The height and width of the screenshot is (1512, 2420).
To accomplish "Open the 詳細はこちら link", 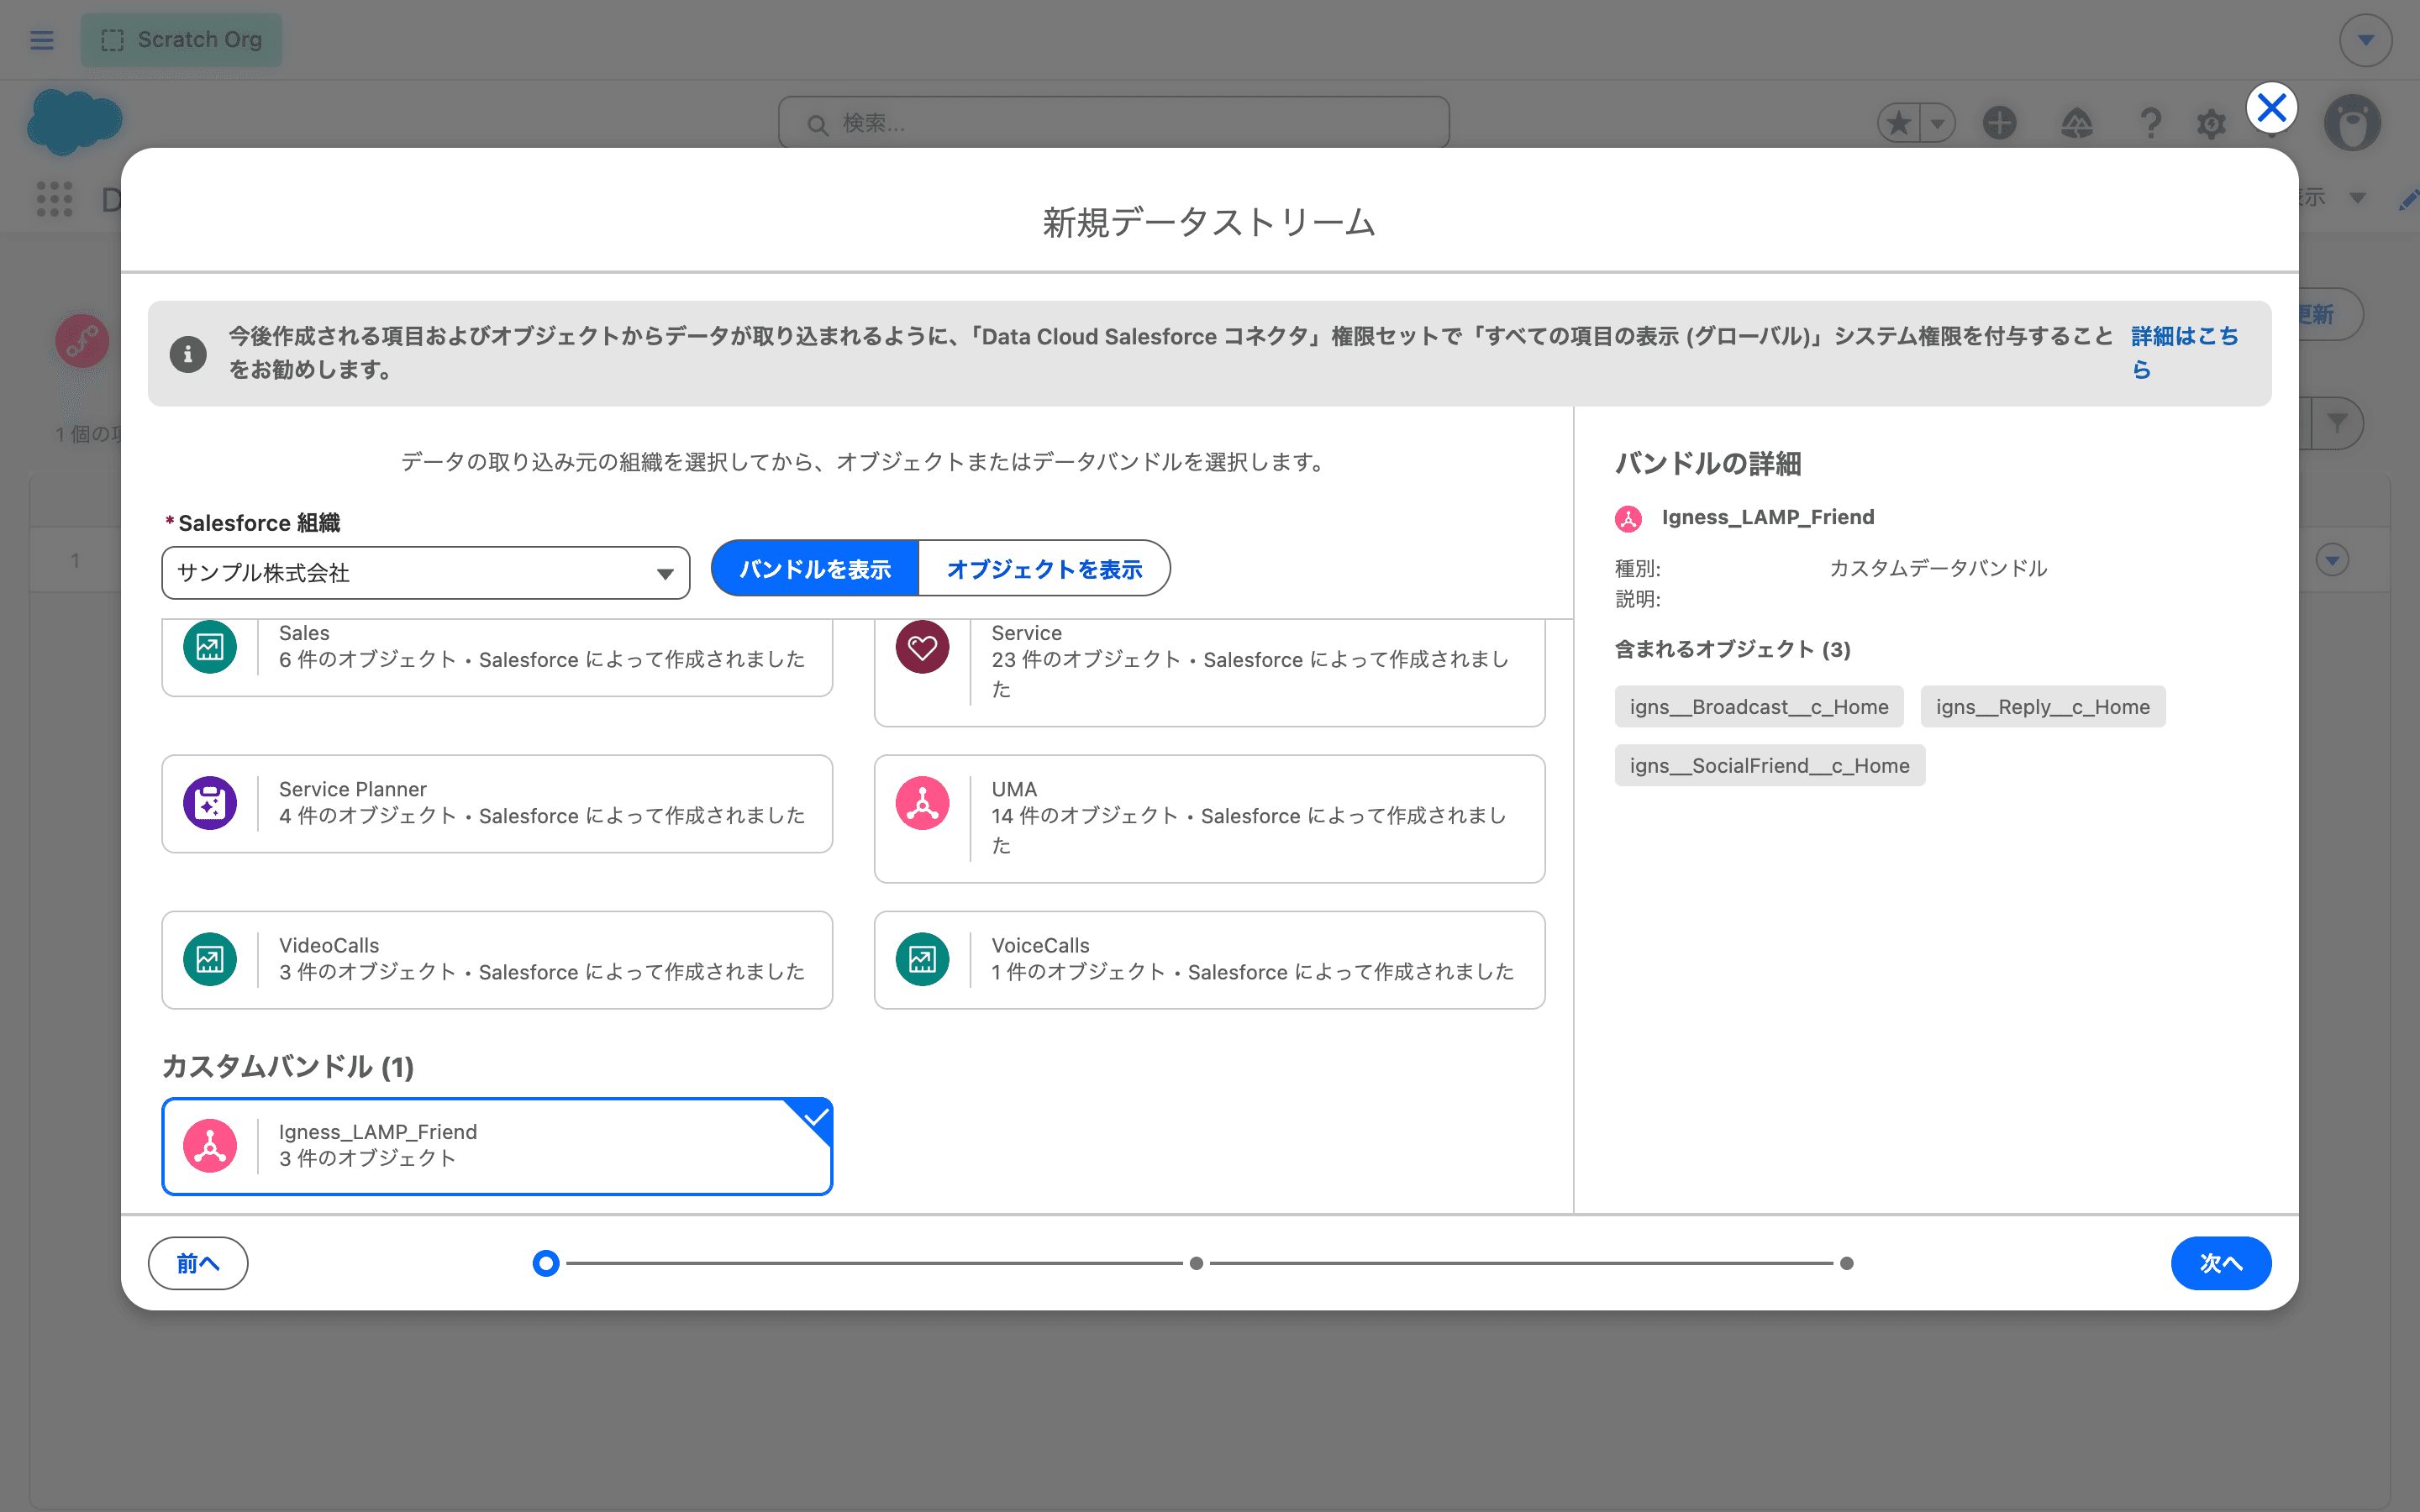I will 2184,353.
